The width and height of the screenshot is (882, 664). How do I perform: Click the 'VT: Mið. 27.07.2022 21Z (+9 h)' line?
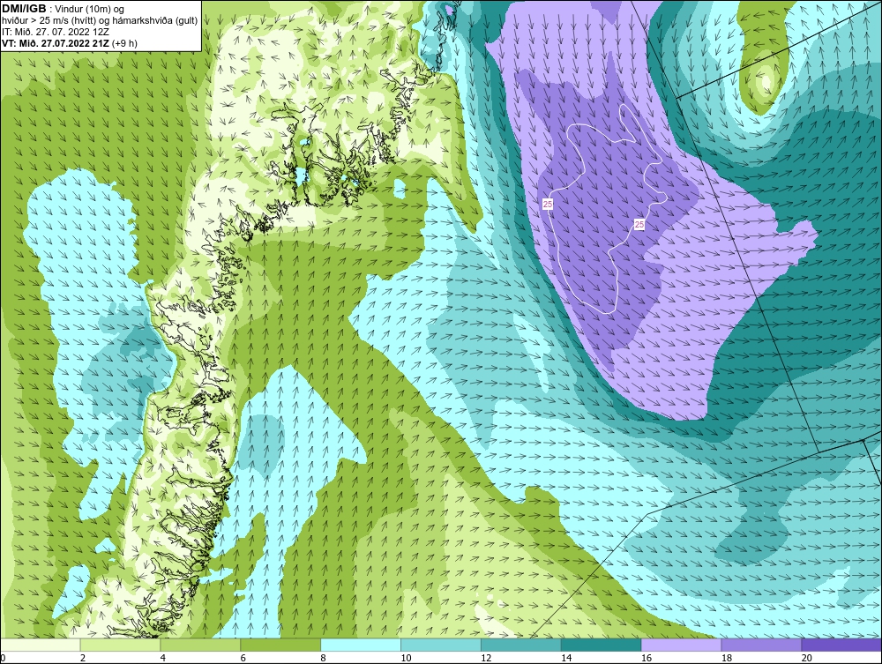coord(69,42)
